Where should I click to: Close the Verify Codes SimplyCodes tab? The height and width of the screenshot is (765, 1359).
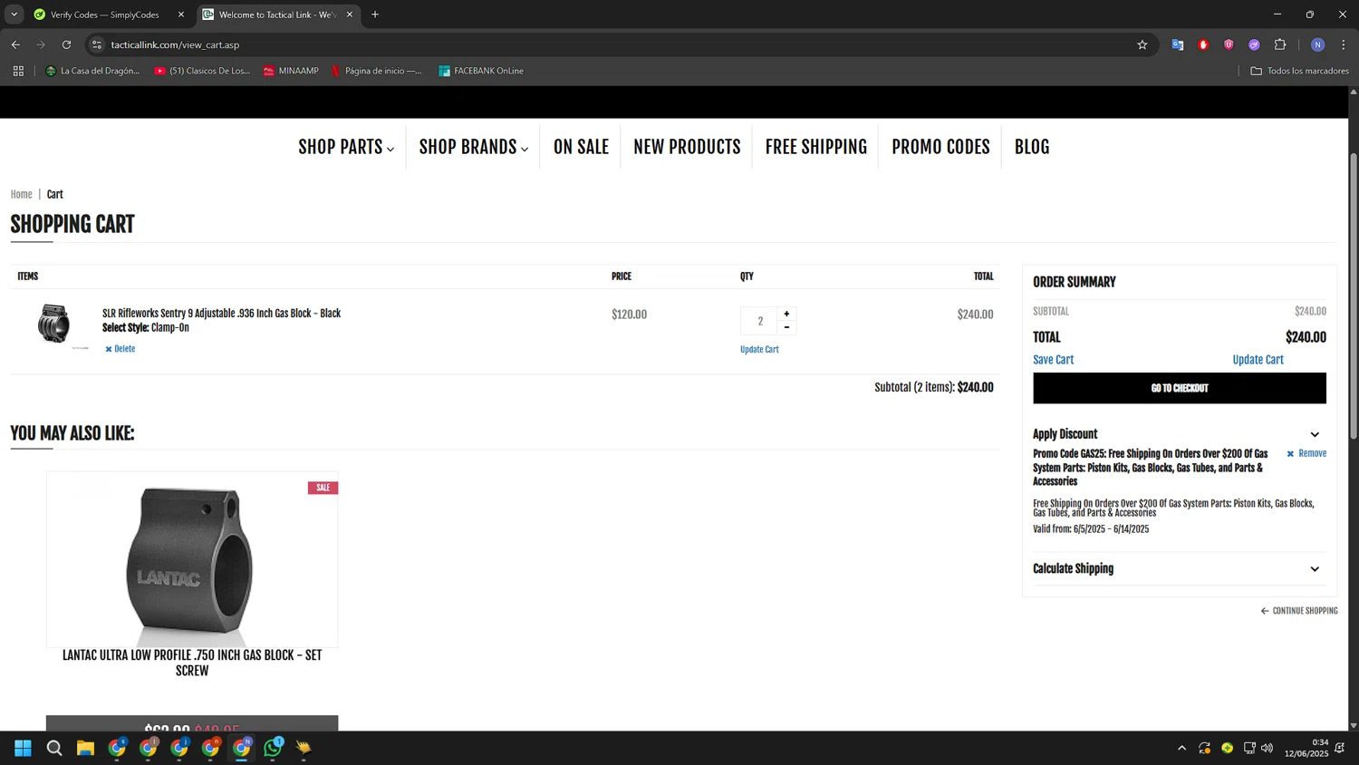point(180,15)
